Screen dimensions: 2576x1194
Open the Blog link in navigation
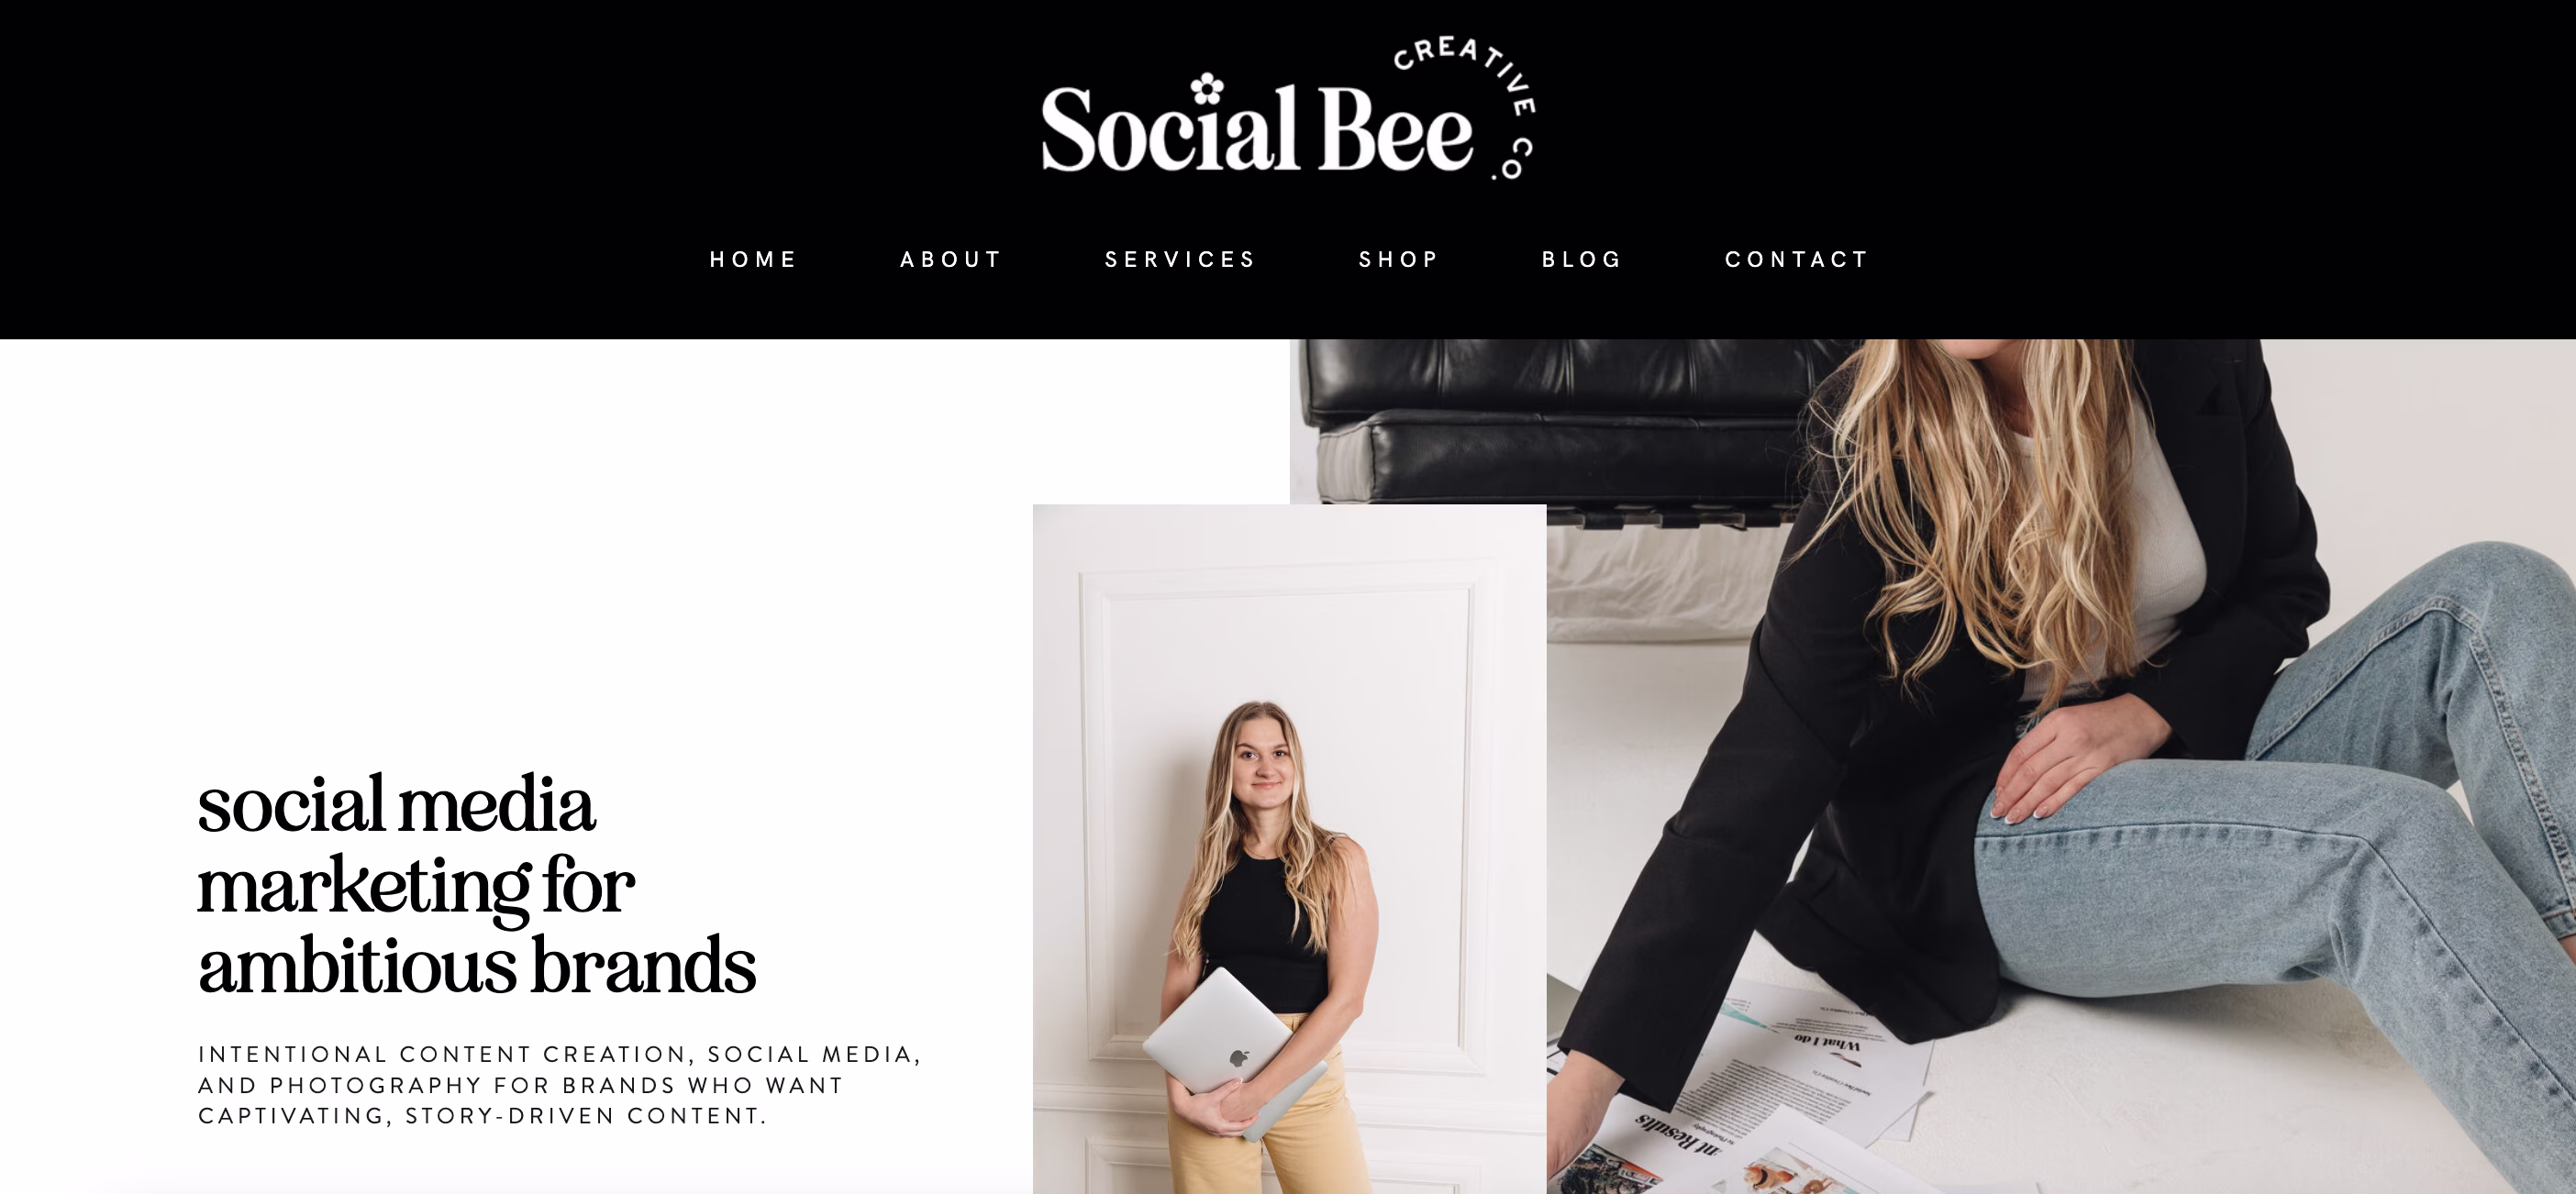pyautogui.click(x=1582, y=260)
